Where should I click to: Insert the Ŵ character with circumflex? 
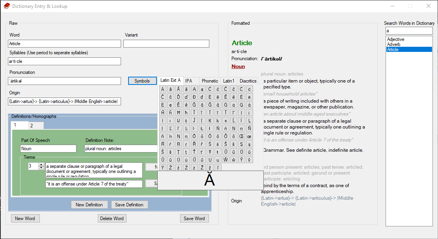[225, 159]
